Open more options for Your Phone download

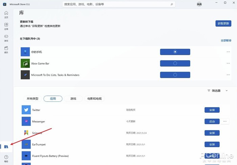(228, 52)
